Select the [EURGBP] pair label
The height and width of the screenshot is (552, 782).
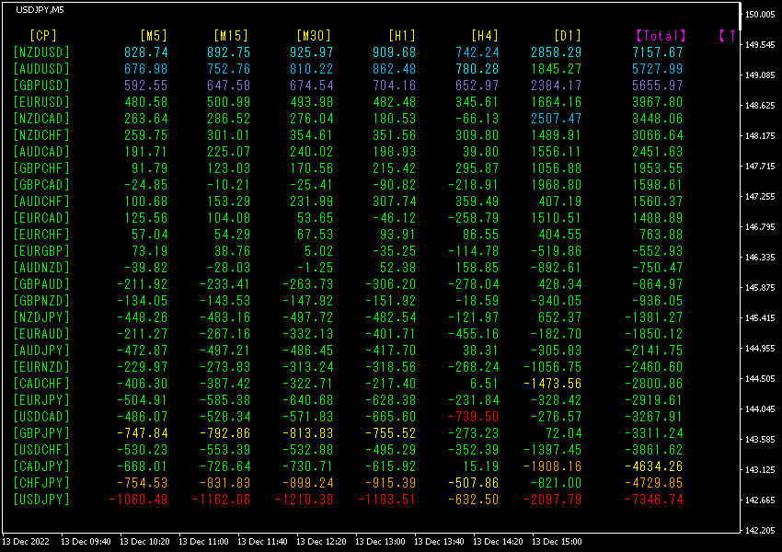(41, 251)
